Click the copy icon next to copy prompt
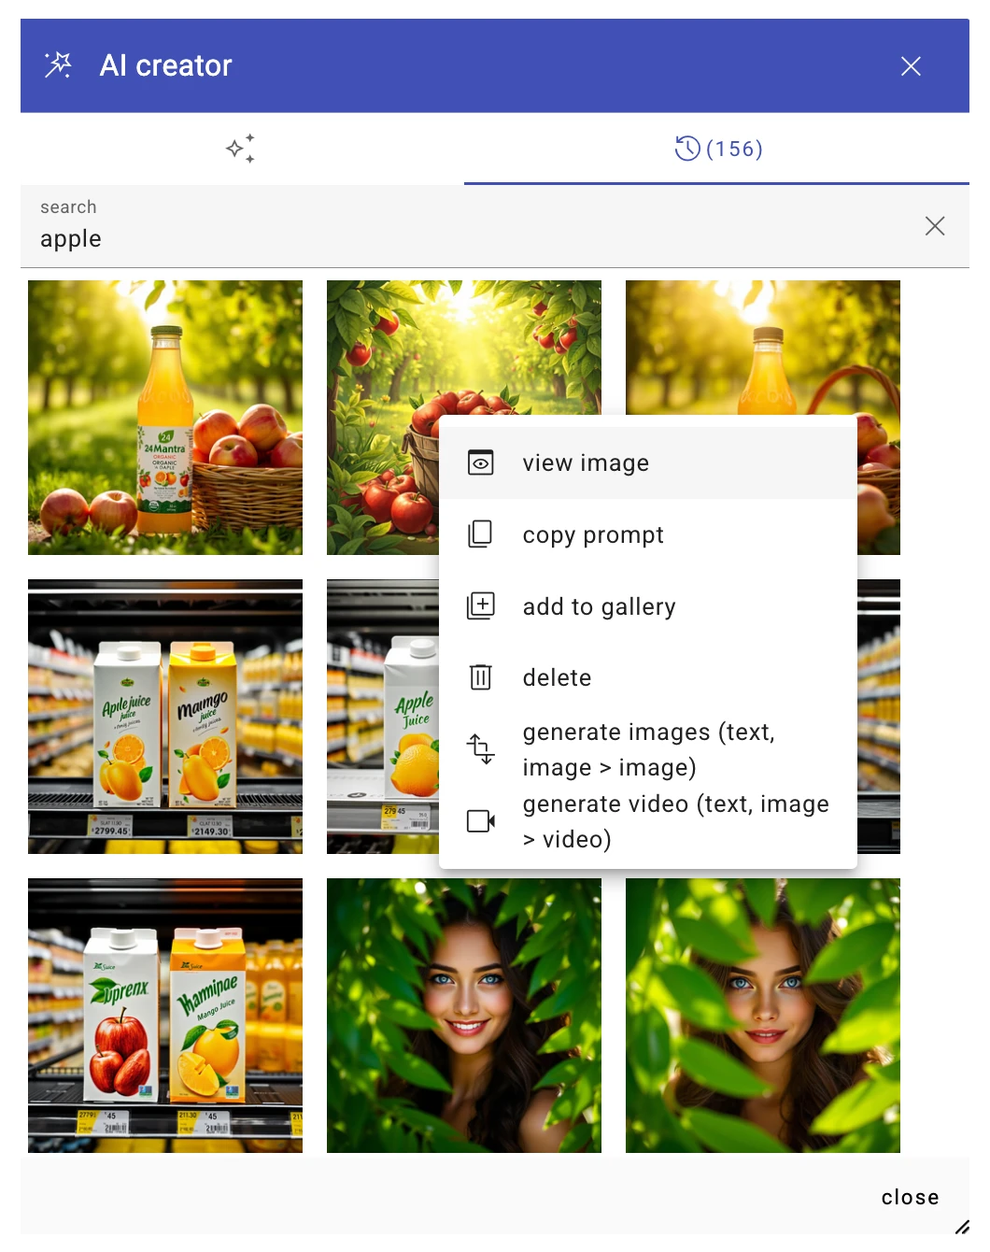The image size is (990, 1252). [480, 534]
